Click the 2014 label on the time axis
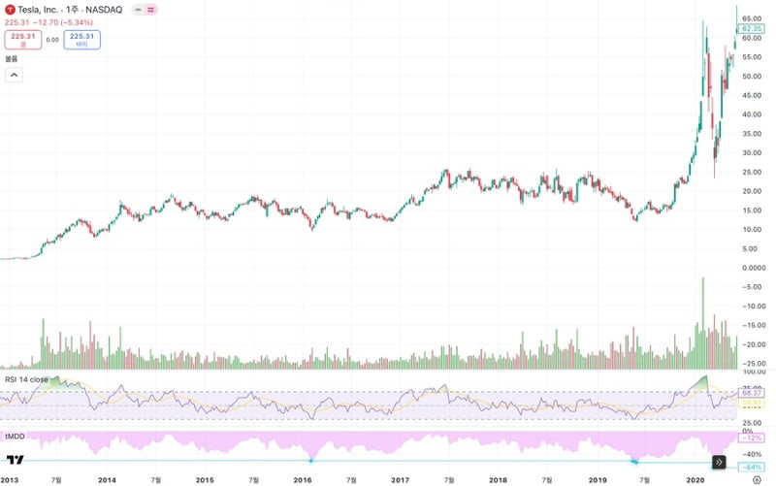The width and height of the screenshot is (776, 486). point(107,480)
